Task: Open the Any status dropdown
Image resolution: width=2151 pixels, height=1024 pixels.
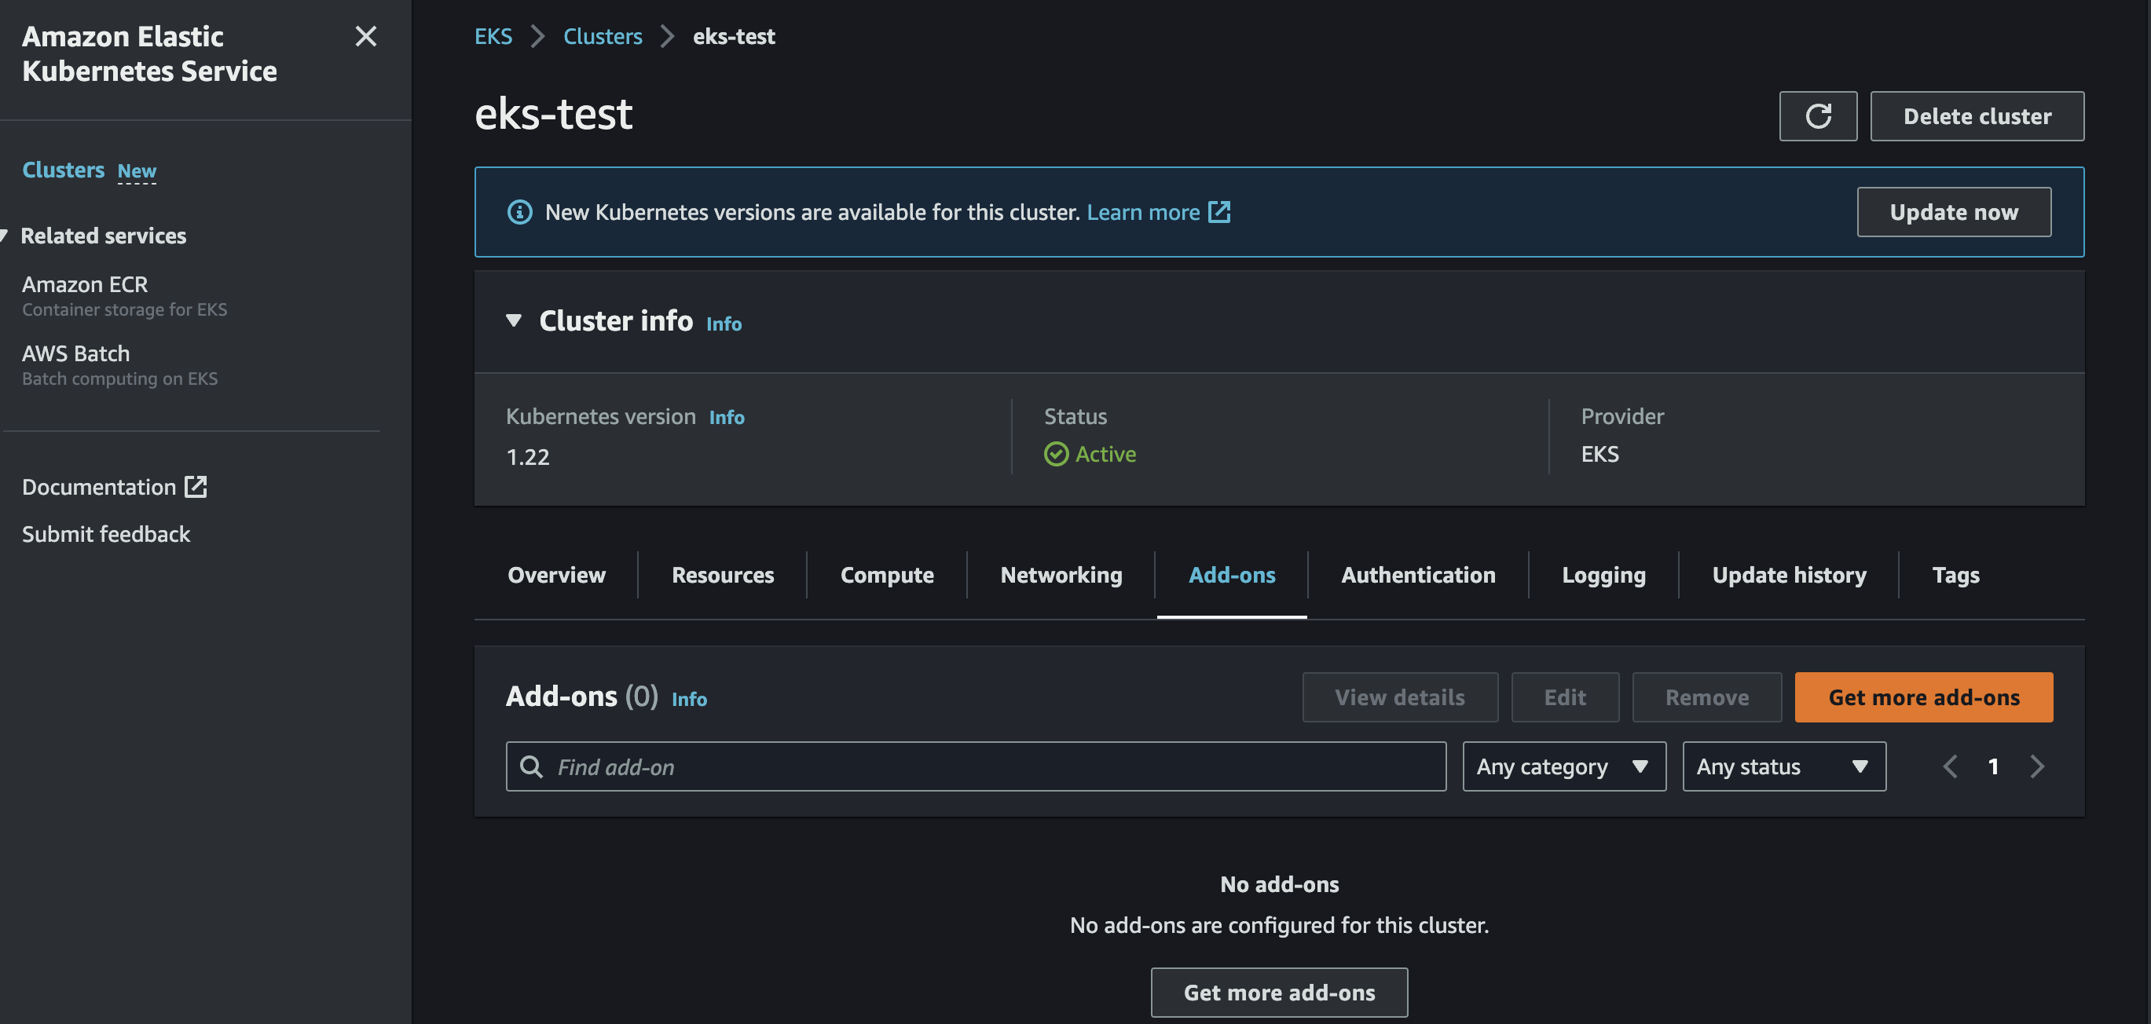Action: click(1783, 766)
